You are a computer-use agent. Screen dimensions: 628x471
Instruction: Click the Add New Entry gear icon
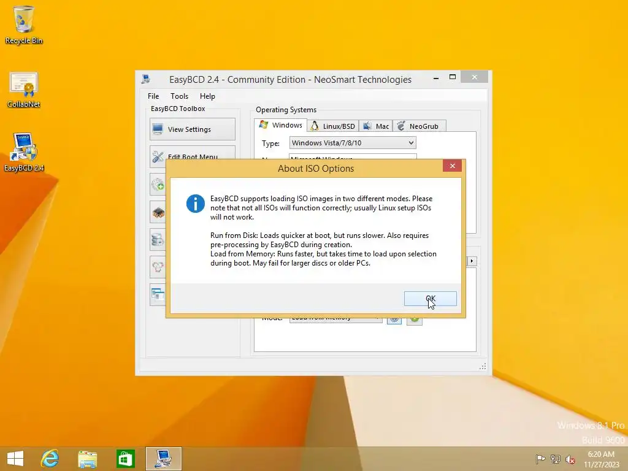tap(158, 184)
